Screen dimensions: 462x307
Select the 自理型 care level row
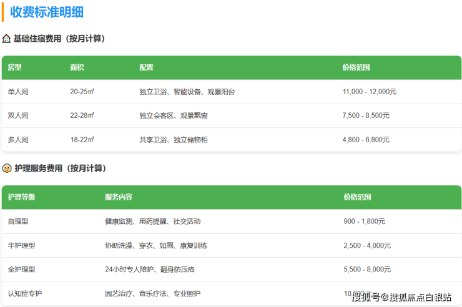click(18, 222)
